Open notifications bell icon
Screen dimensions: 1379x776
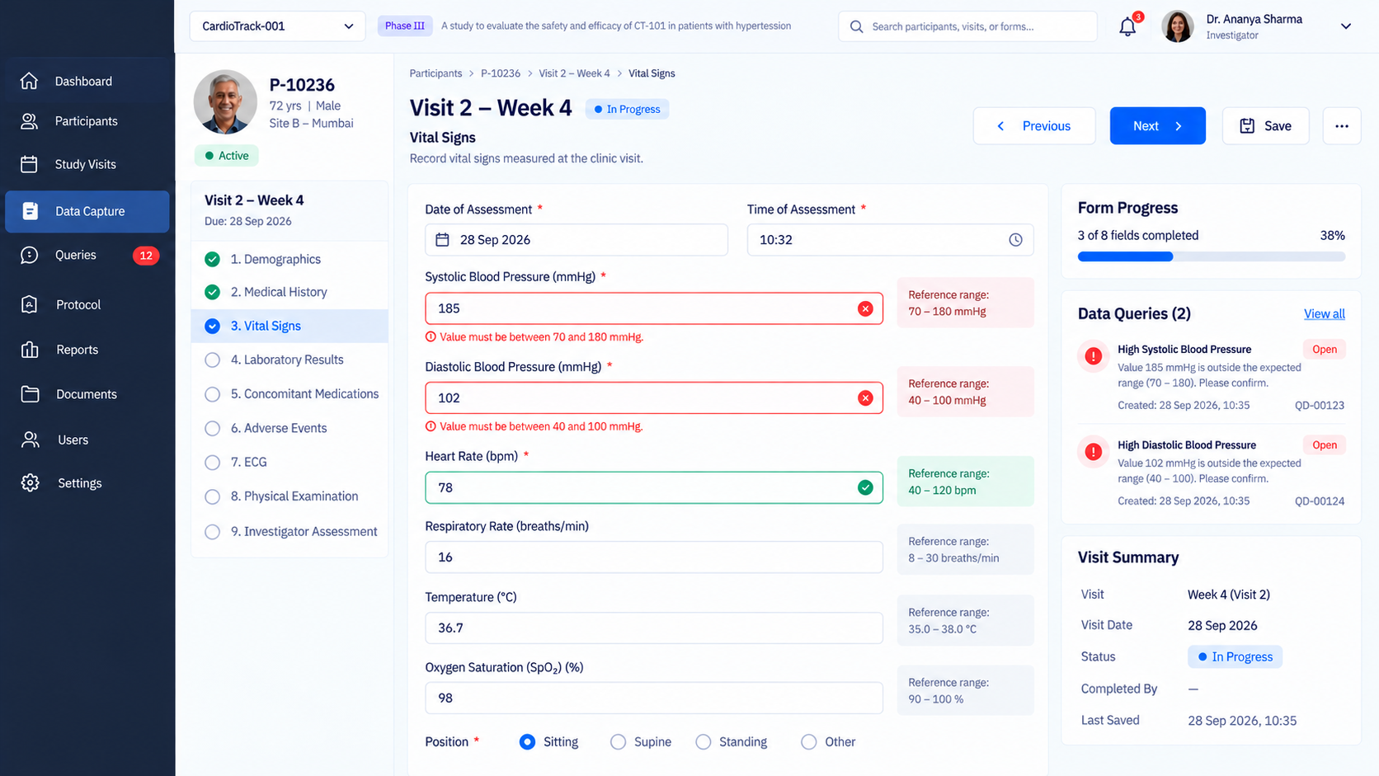pyautogui.click(x=1127, y=26)
